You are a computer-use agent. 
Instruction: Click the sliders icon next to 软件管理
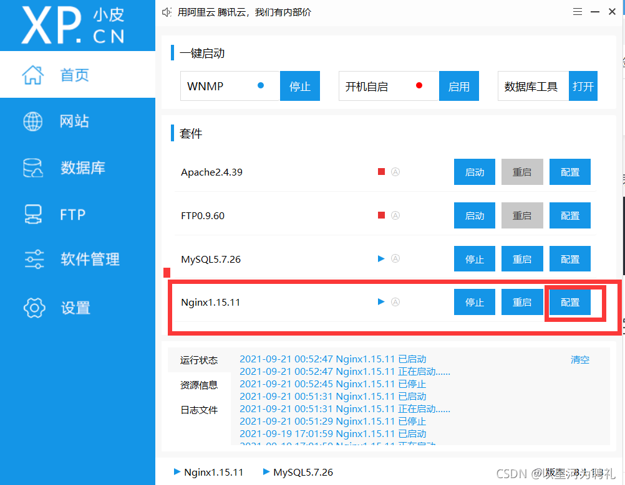tap(34, 259)
